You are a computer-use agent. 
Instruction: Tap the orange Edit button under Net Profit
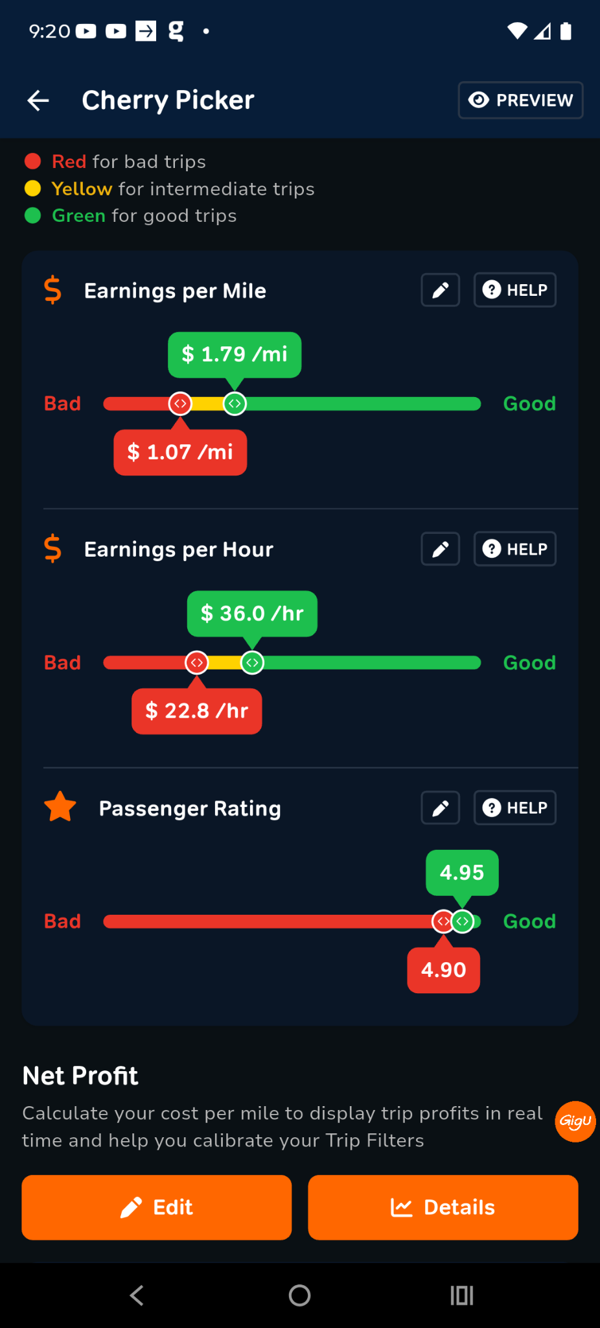pos(157,1207)
